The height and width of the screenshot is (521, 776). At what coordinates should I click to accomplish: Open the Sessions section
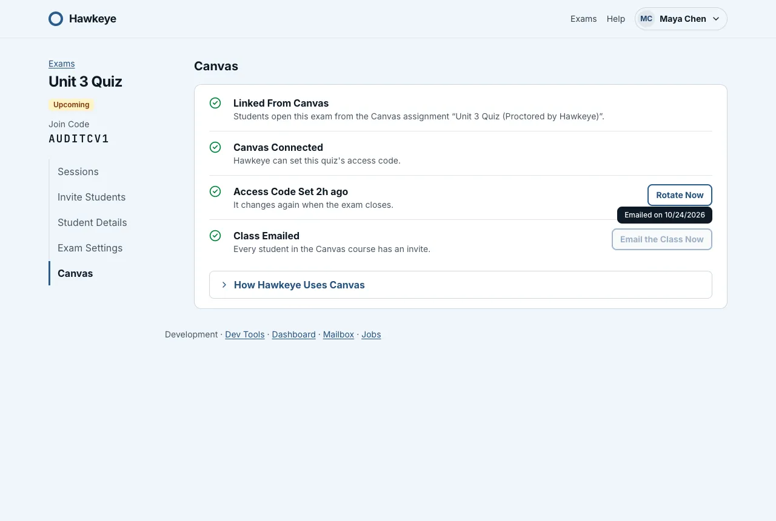[78, 171]
